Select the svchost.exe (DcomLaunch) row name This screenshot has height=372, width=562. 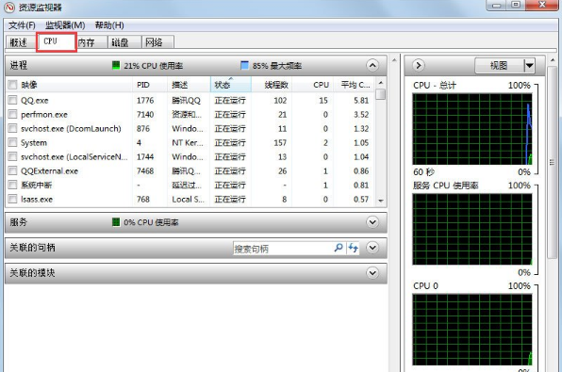point(71,128)
